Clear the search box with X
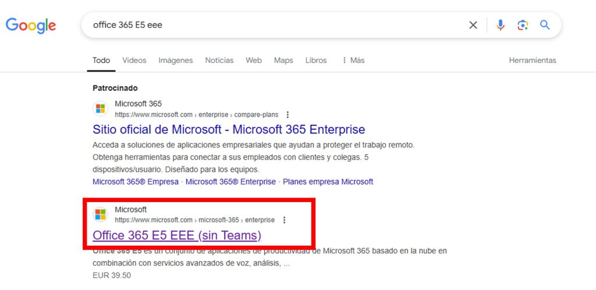596x290 pixels. click(473, 25)
